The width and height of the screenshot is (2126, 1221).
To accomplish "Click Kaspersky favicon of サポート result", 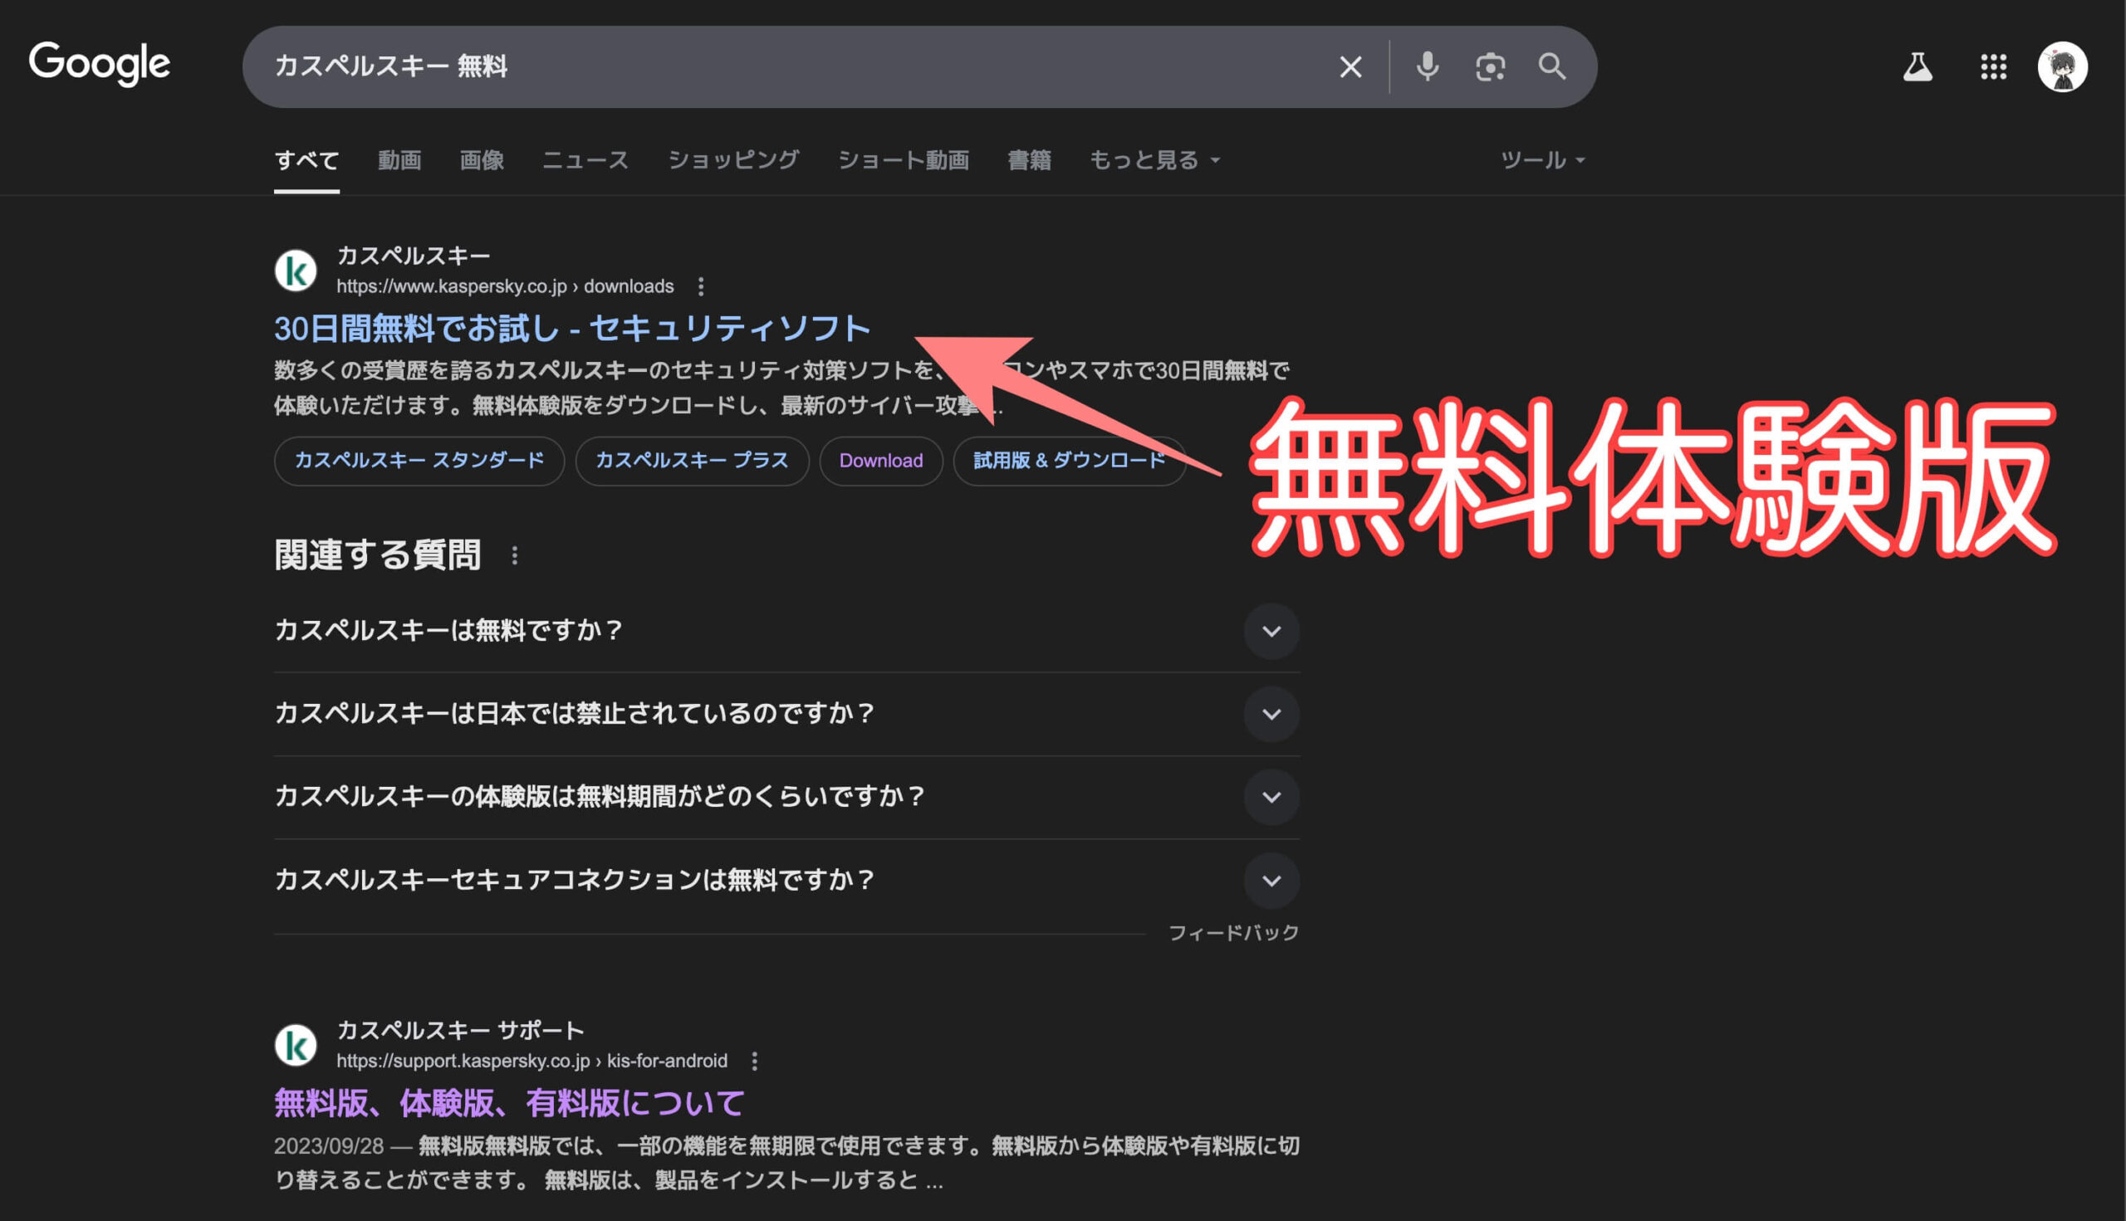I will tap(296, 1045).
